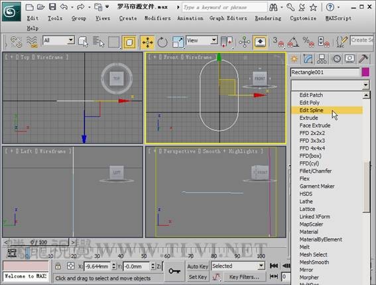Screen dimensions: 376x285
Task: Open the Rendering menu
Action: click(268, 18)
